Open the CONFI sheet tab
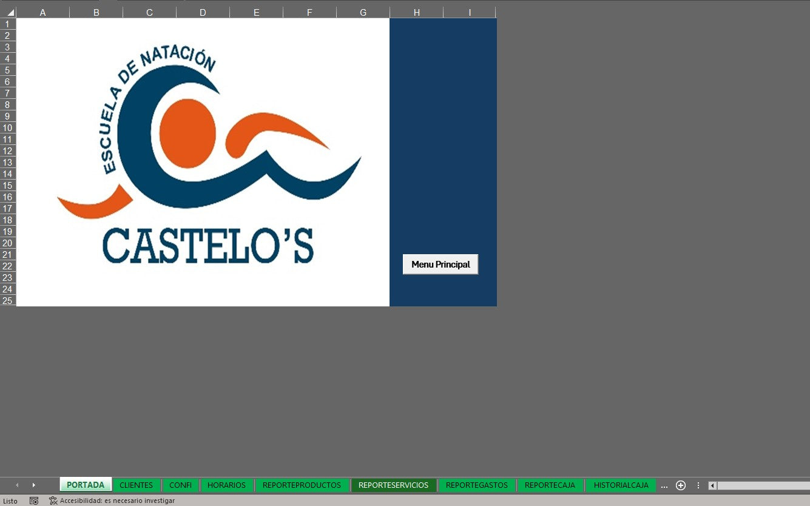Image resolution: width=810 pixels, height=506 pixels. pyautogui.click(x=180, y=485)
